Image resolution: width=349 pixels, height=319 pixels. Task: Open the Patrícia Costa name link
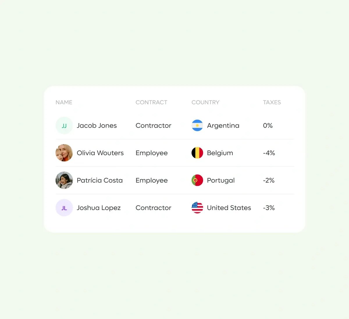[x=99, y=180]
